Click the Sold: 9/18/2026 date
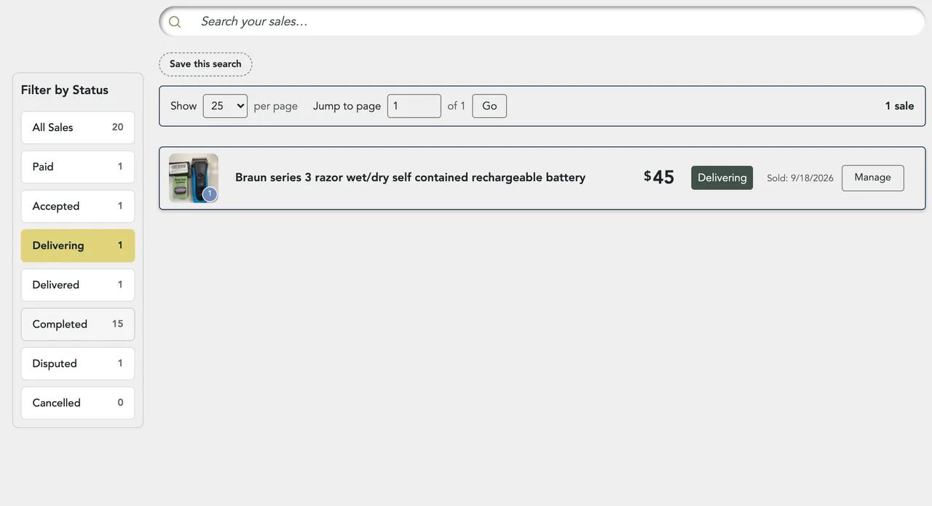The width and height of the screenshot is (932, 506). 800,178
